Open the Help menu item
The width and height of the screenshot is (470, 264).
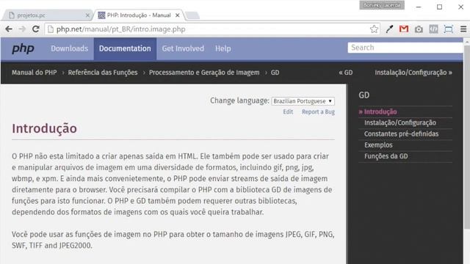(x=223, y=48)
